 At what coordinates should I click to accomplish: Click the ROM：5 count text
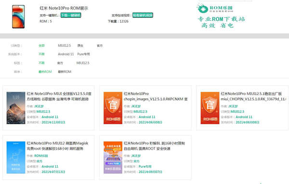click(x=46, y=21)
